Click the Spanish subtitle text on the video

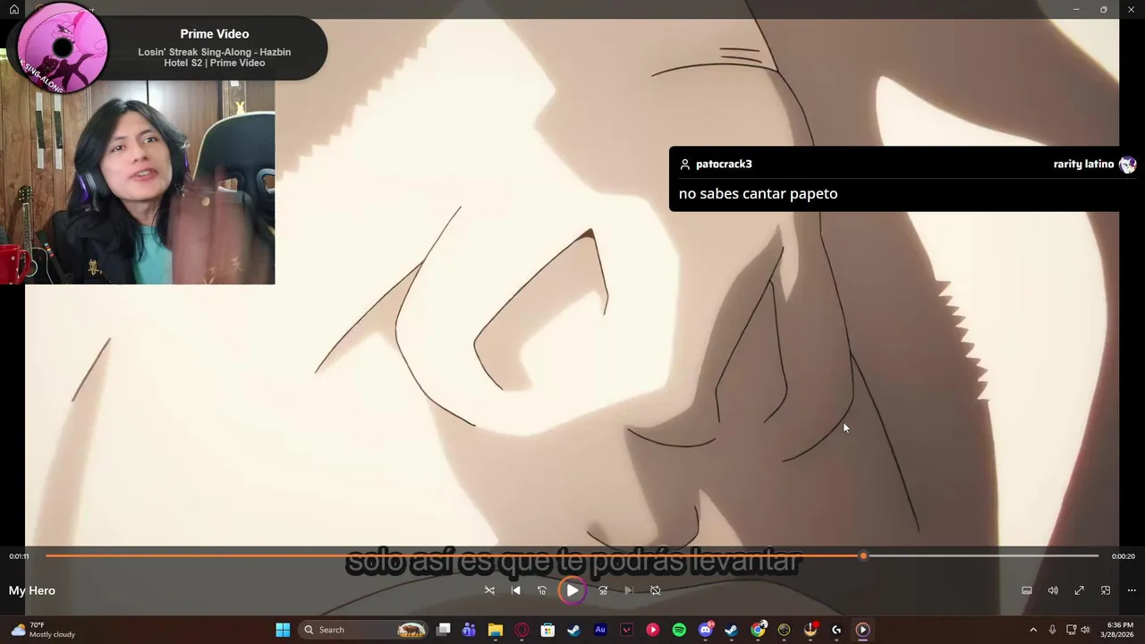click(572, 562)
